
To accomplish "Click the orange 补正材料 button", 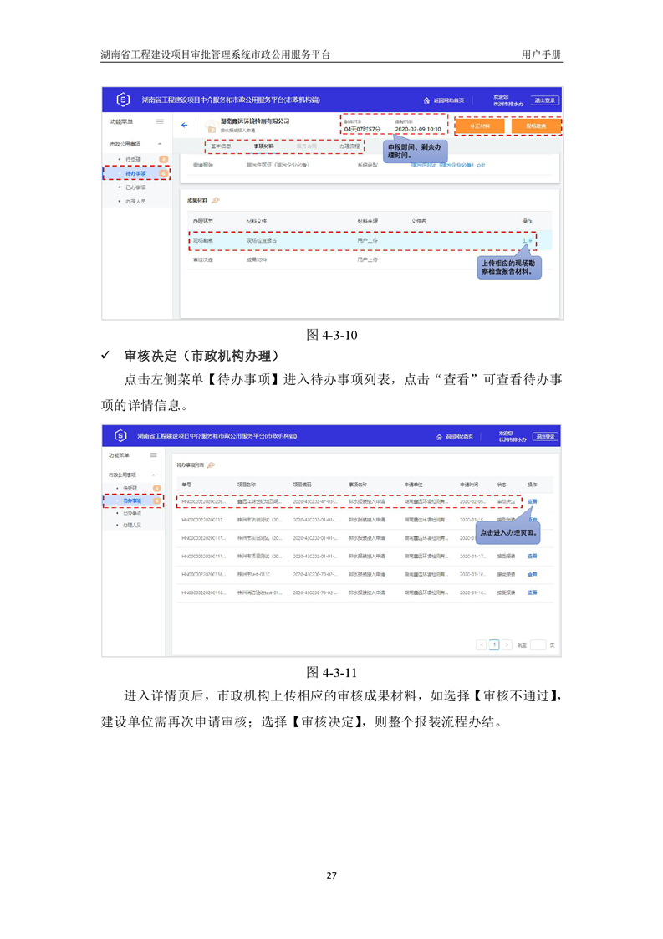I will coord(479,126).
